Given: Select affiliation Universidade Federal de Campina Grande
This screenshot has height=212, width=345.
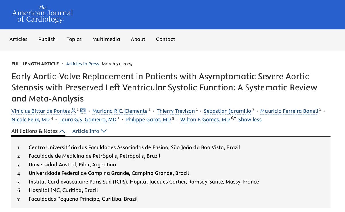Looking at the screenshot, I should pos(109,173).
